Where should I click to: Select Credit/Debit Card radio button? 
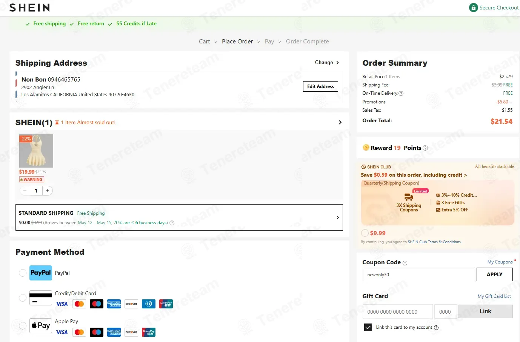point(23,298)
